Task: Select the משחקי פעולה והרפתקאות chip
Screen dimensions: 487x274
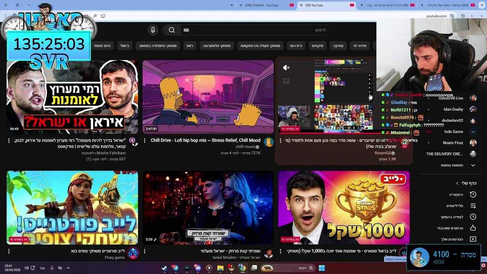Action: click(260, 46)
